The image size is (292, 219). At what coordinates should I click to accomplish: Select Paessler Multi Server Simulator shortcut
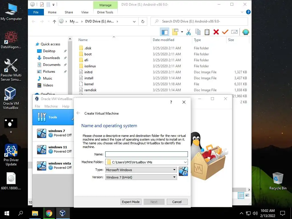[x=11, y=70]
